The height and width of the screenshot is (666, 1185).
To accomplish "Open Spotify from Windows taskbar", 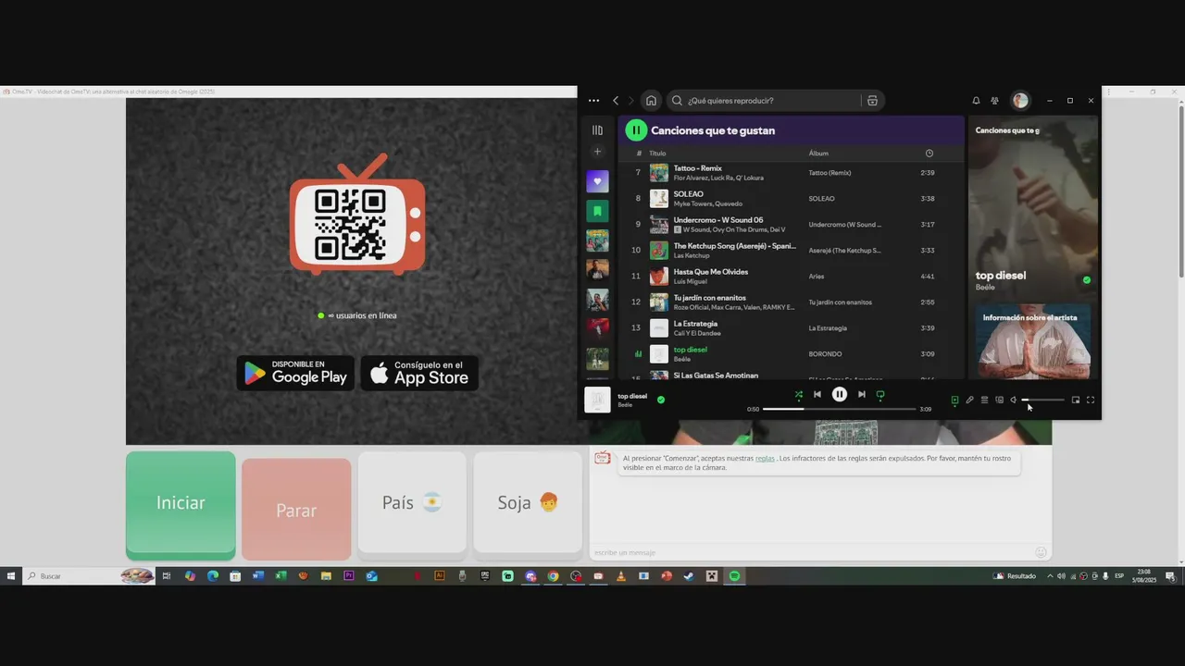I will tap(734, 576).
